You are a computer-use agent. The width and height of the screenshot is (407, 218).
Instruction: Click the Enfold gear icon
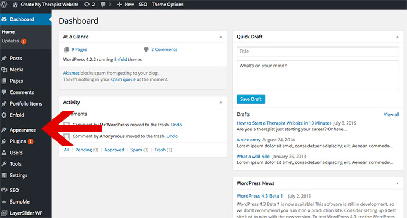[4, 115]
